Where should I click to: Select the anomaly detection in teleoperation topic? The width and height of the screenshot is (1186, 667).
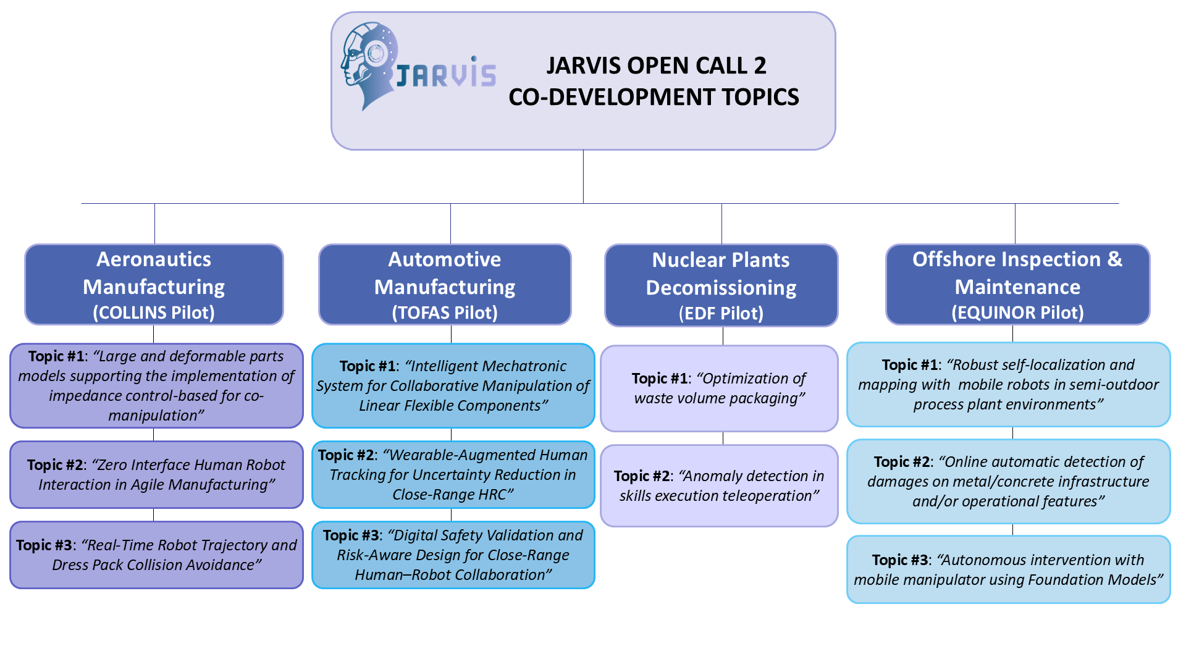click(x=719, y=485)
